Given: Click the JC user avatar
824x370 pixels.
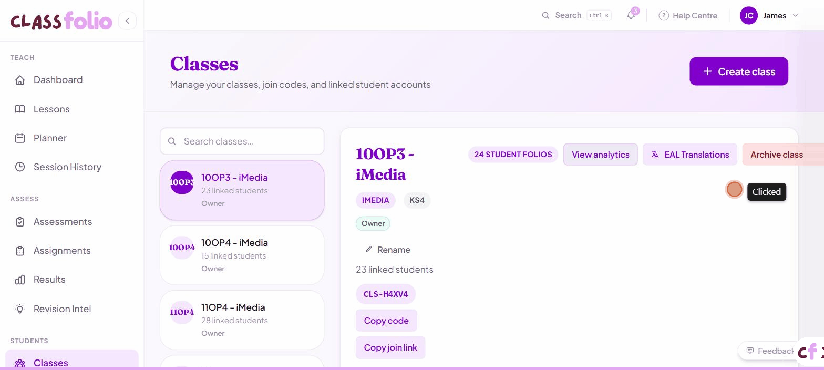Looking at the screenshot, I should [749, 15].
